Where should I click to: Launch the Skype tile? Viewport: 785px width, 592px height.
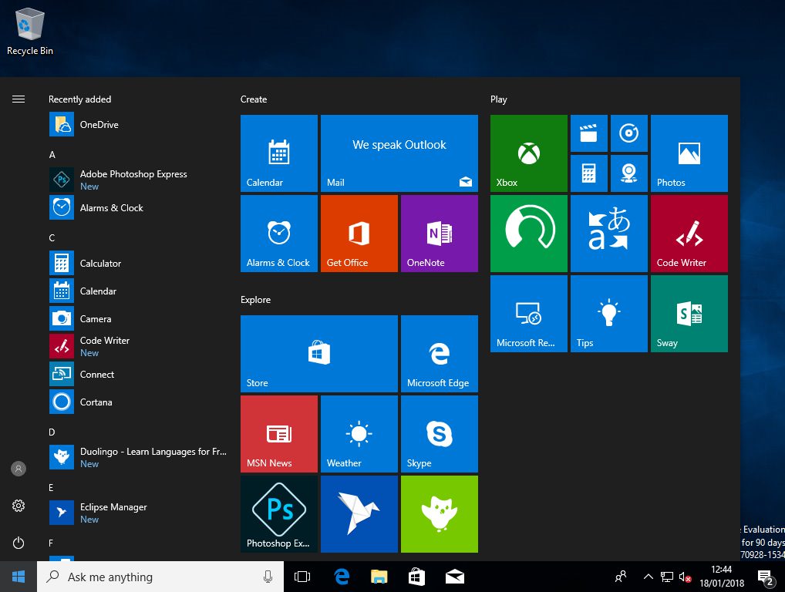pyautogui.click(x=439, y=433)
